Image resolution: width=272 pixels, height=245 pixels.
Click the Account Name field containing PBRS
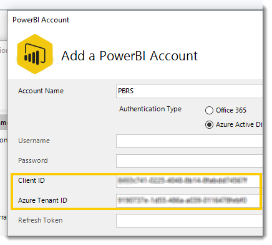click(x=189, y=91)
